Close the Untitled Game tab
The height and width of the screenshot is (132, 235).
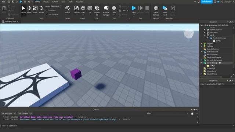coord(18,22)
